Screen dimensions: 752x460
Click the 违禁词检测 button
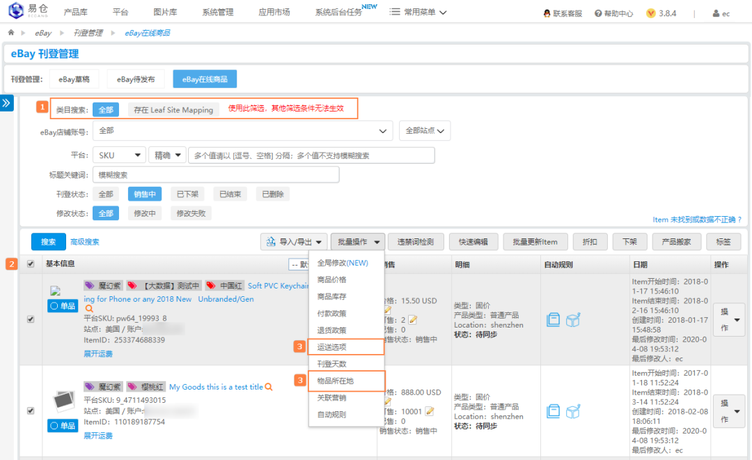tap(415, 242)
